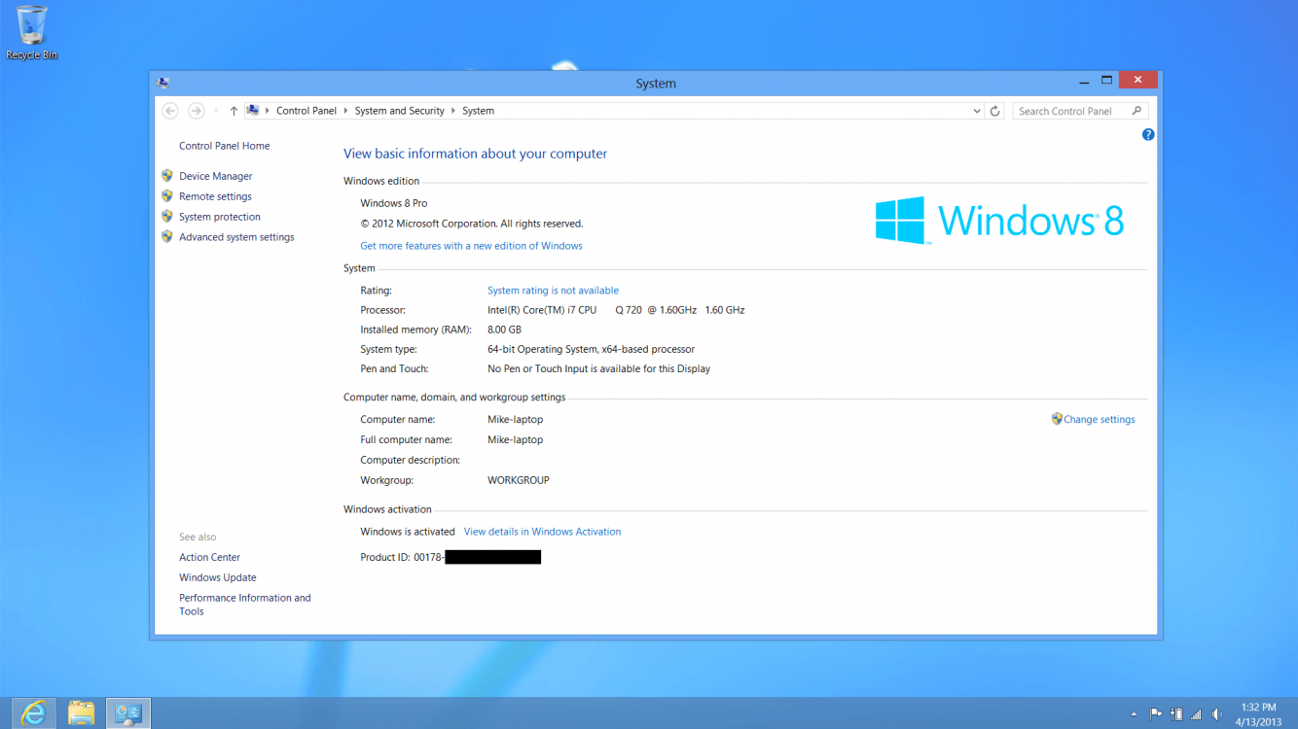Click the Back navigation arrow
Screen dimensions: 1298x729
tap(170, 111)
